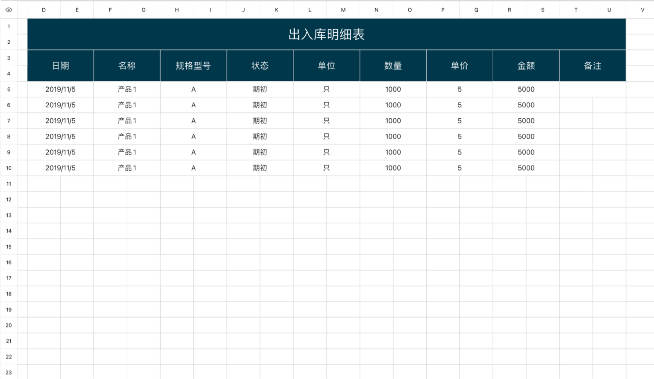
Task: Select column P header
Action: (443, 10)
